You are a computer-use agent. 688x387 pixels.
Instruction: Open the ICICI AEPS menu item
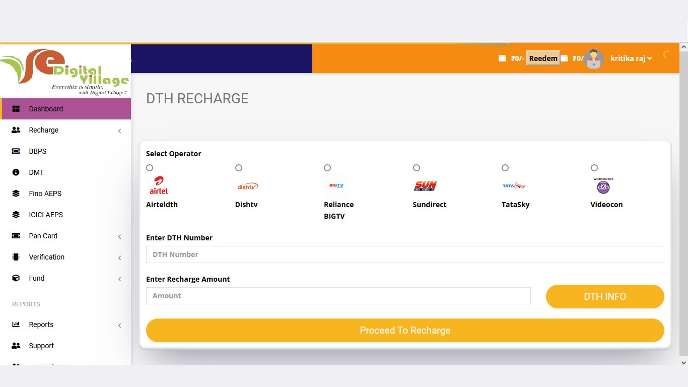click(x=65, y=215)
